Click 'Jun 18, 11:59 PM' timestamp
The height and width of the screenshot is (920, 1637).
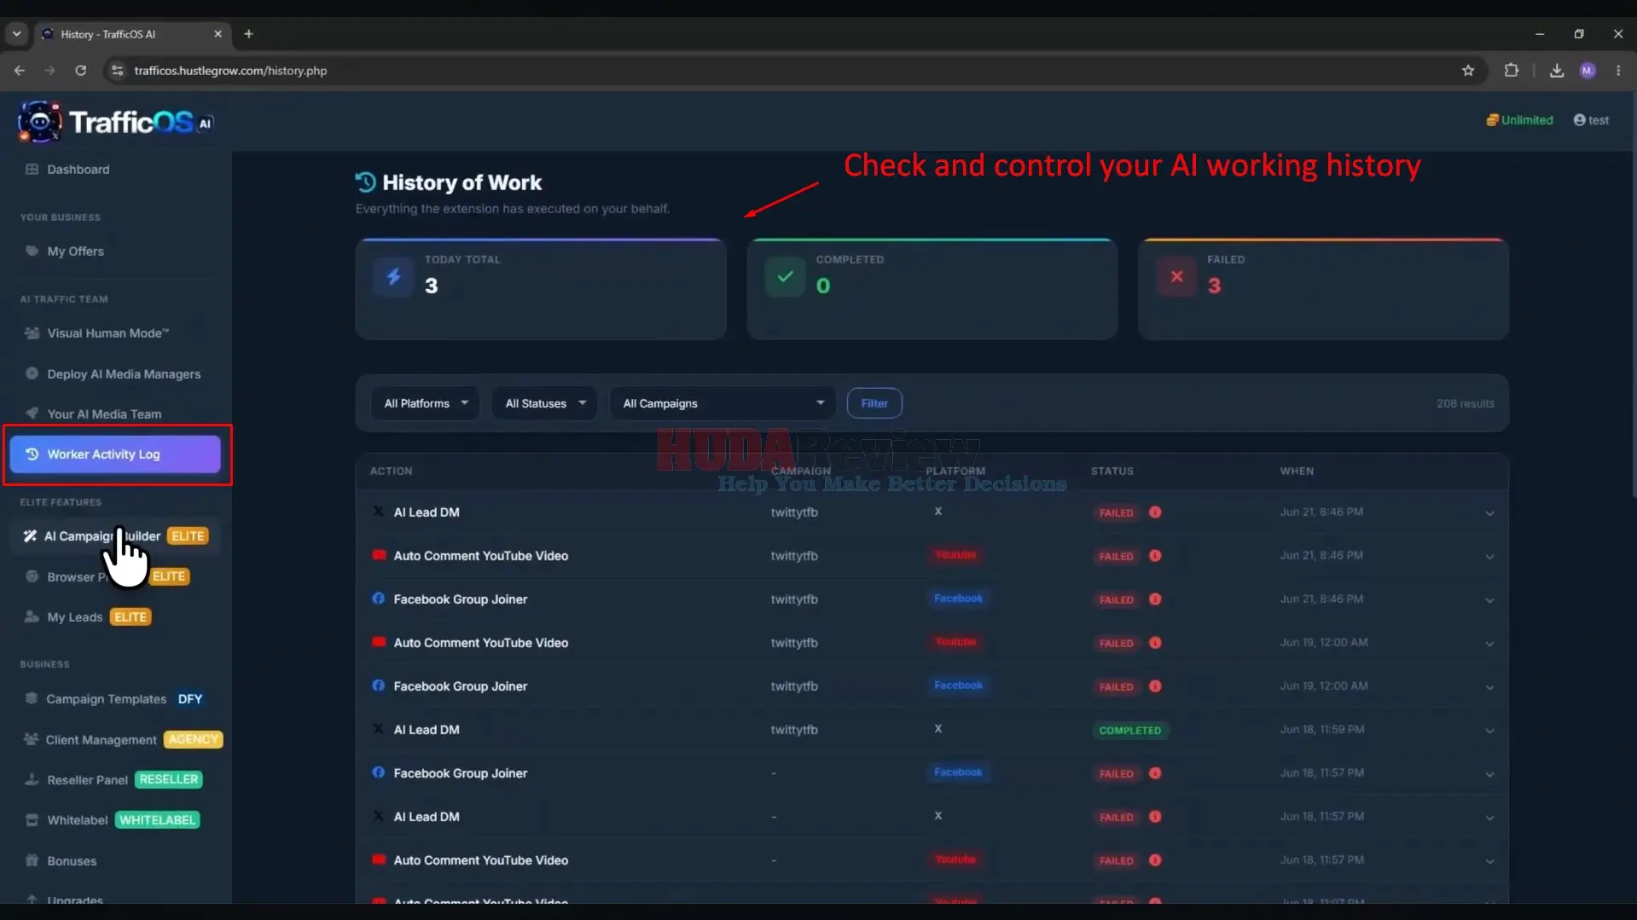[1321, 729]
